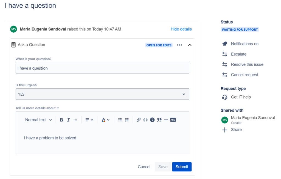The image size is (281, 179).
Task: Insert a bulleted list
Action: click(120, 120)
